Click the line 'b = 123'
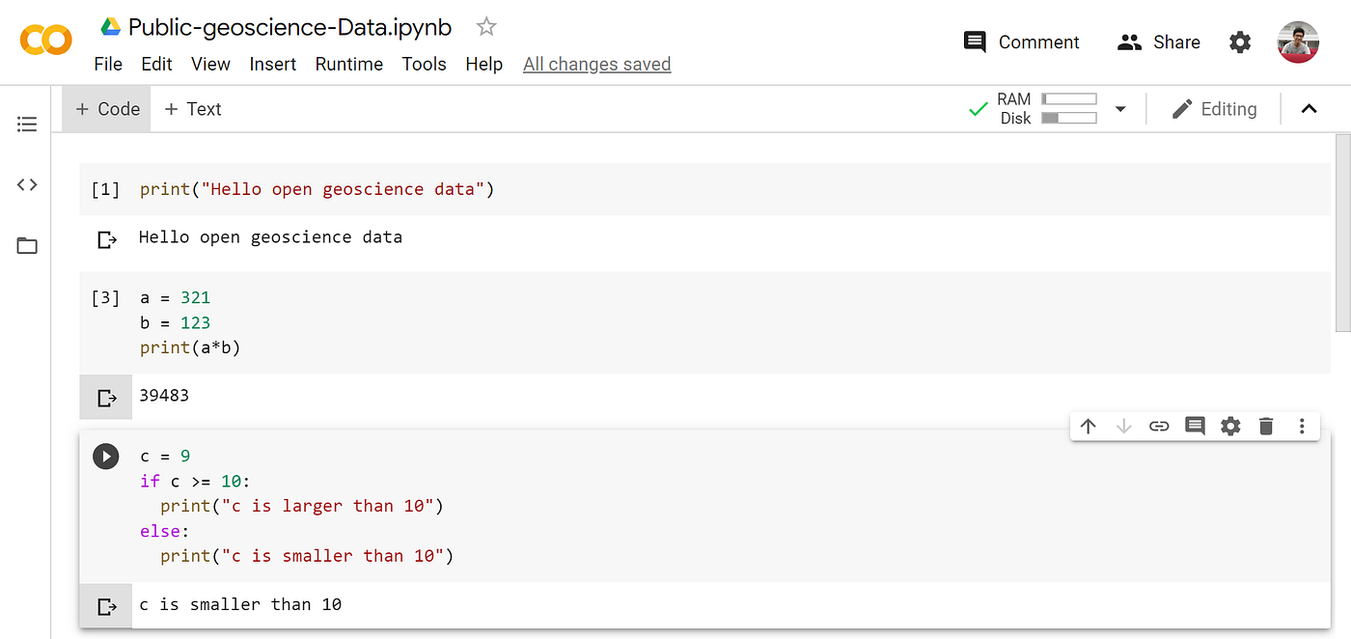 coord(175,322)
